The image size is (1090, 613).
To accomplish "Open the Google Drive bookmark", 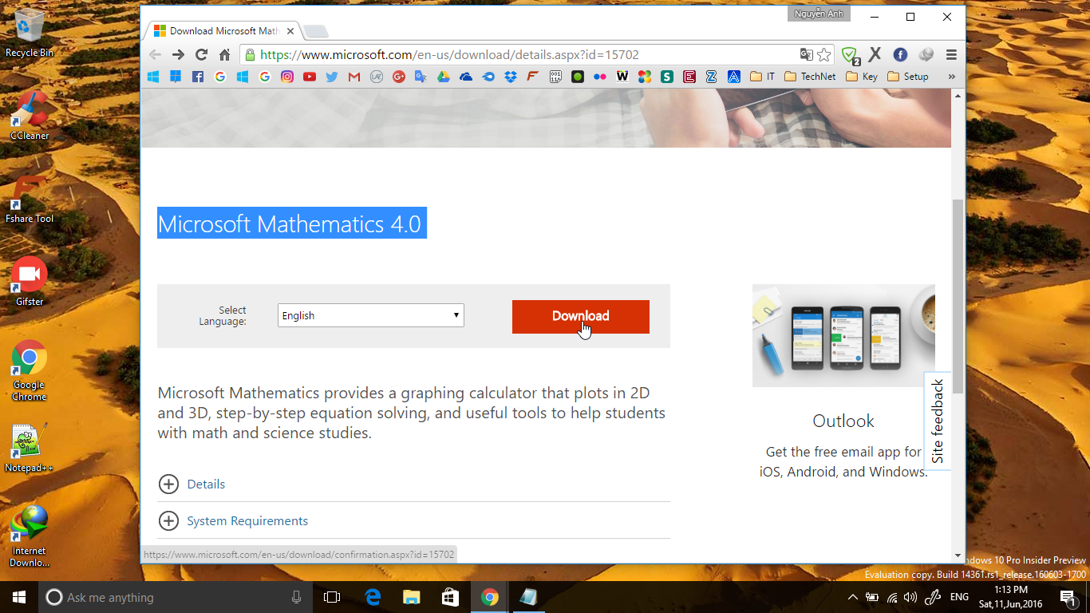I will click(444, 77).
